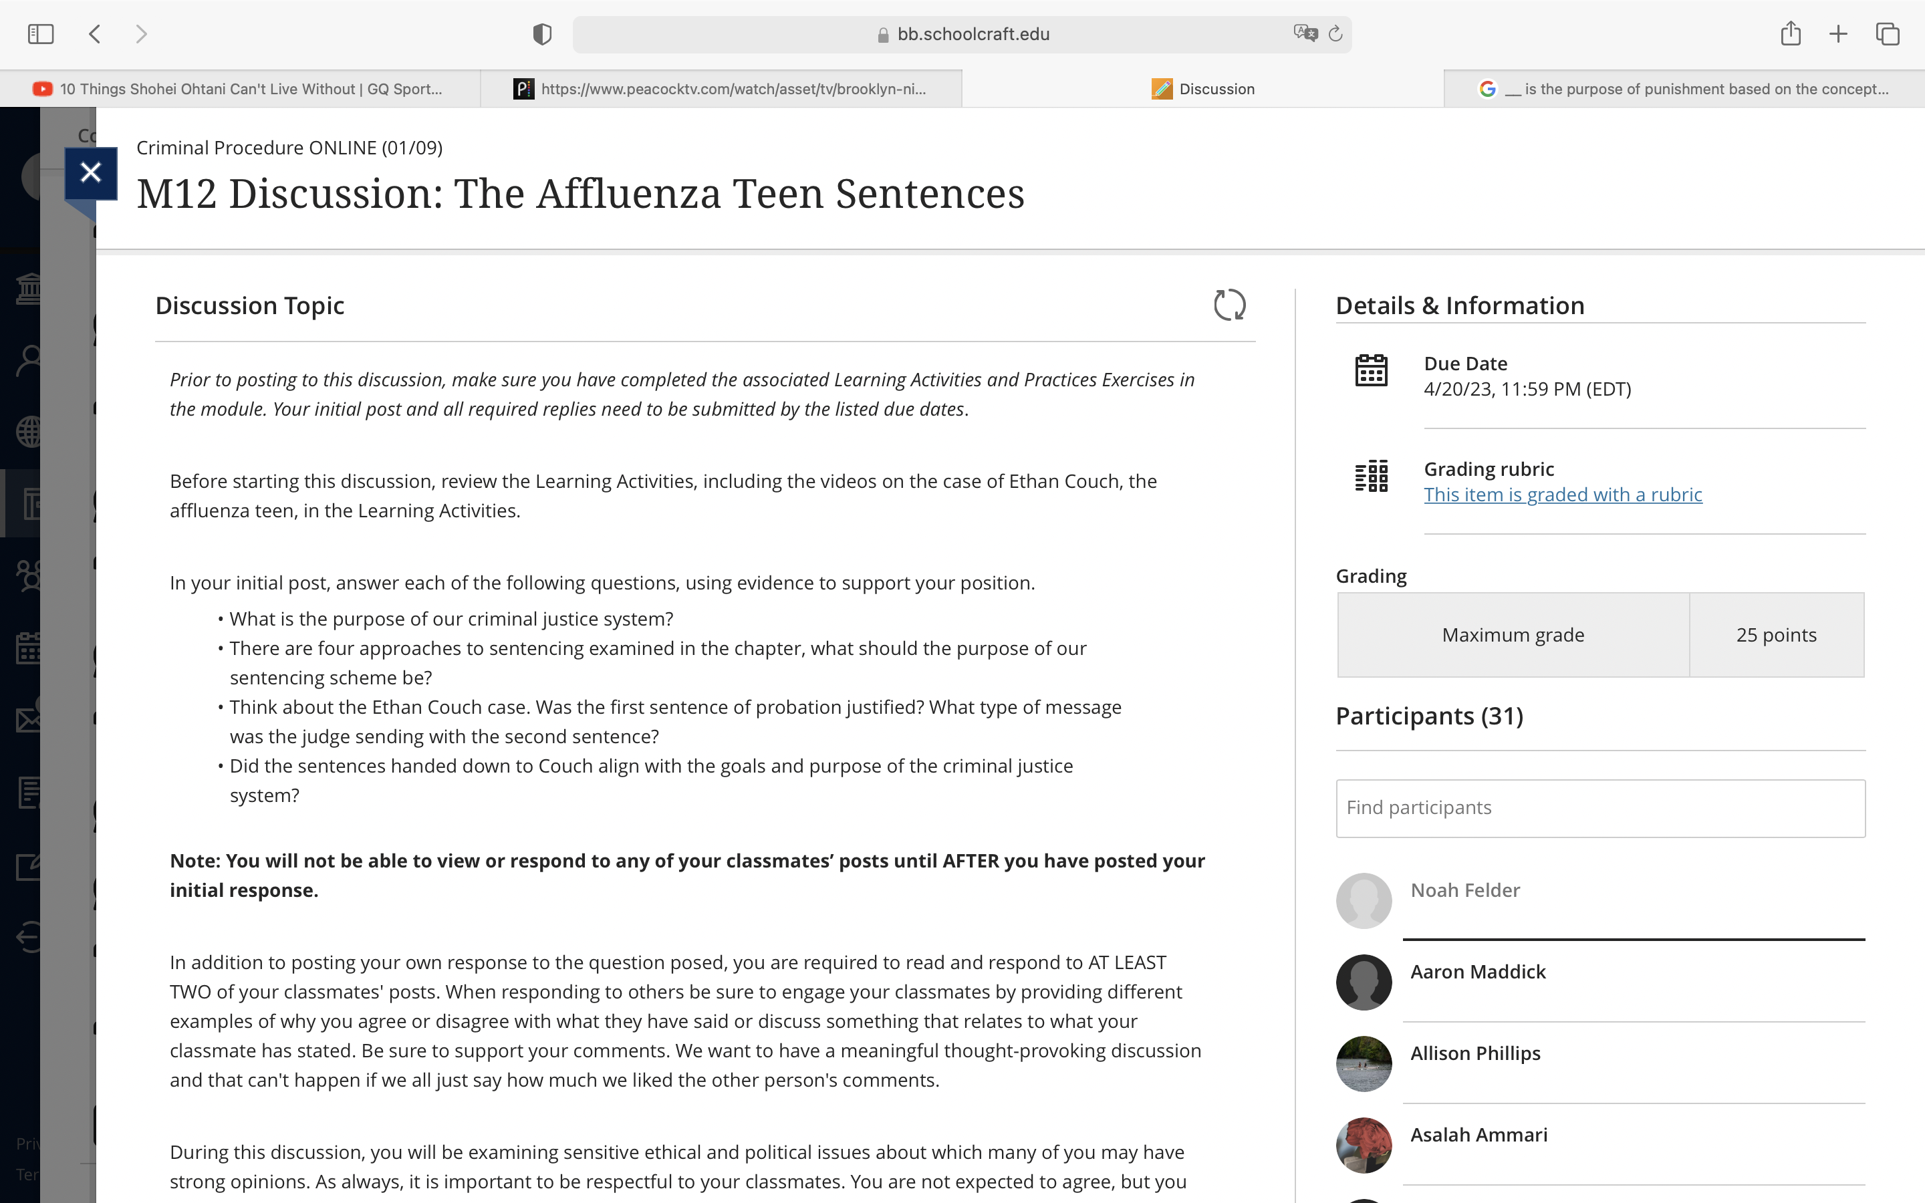Close the discussion panel with X button

pos(91,172)
